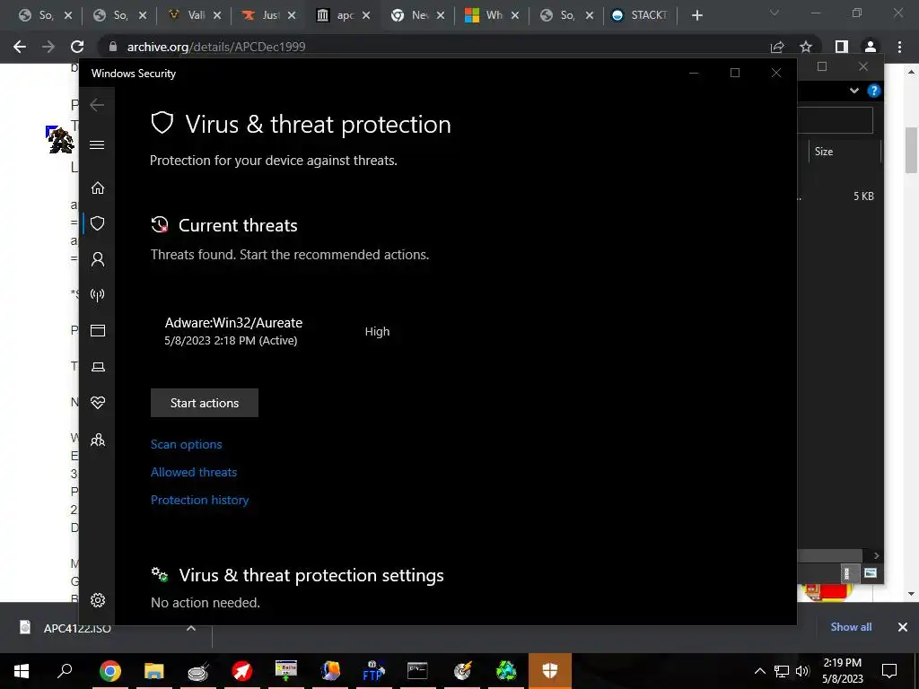
Task: Click the share page icon in the address bar
Action: coord(778,47)
